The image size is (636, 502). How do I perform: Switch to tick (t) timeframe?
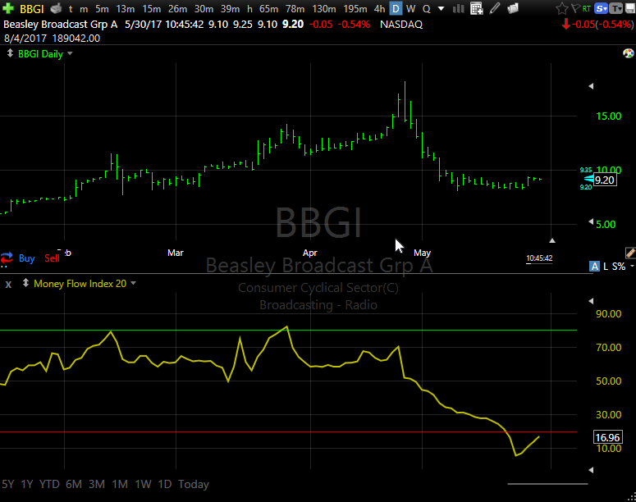[x=71, y=8]
